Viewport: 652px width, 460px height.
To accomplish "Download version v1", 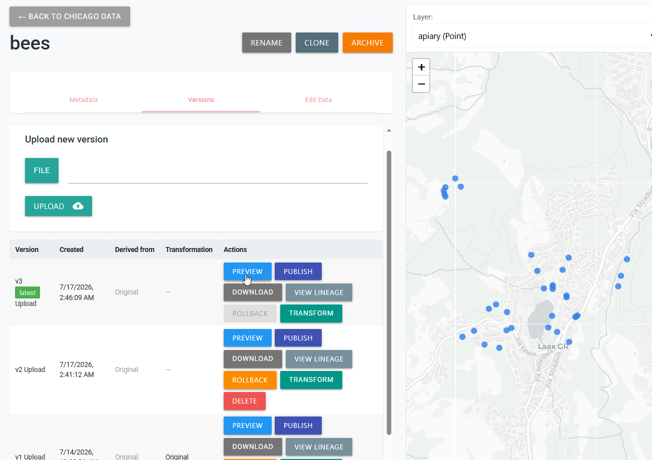I will pyautogui.click(x=253, y=446).
